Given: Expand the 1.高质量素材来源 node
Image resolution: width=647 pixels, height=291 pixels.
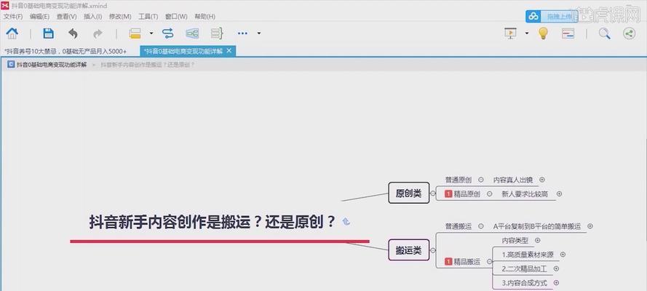Looking at the screenshot, I should pyautogui.click(x=563, y=255).
